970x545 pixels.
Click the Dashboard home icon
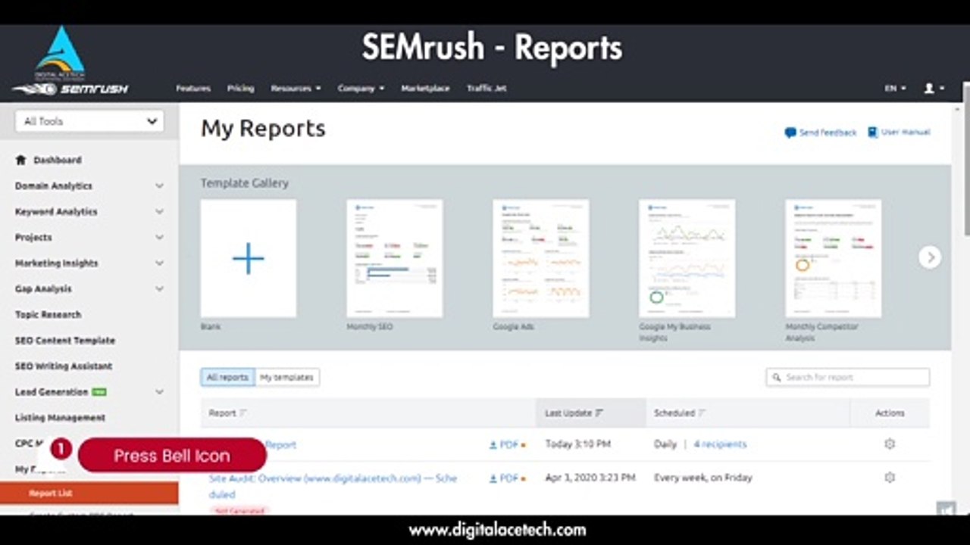tap(21, 160)
